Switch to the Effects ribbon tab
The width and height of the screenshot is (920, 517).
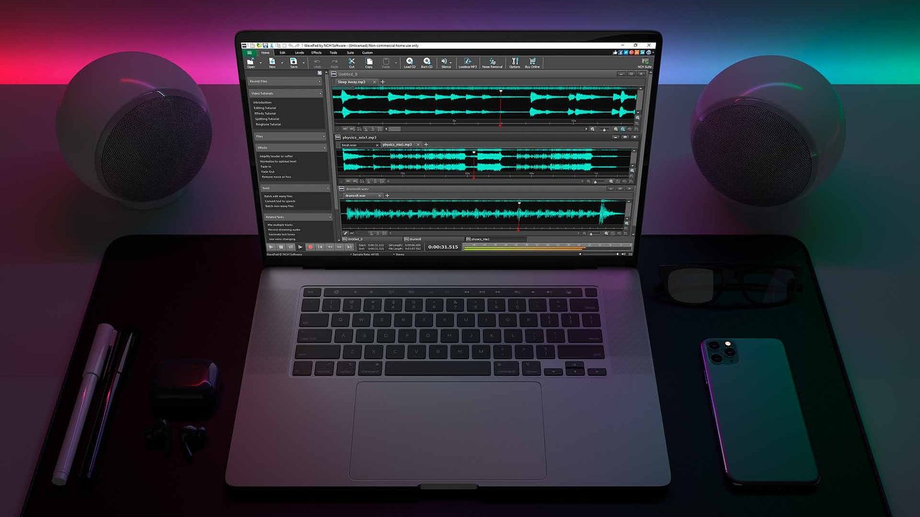316,53
